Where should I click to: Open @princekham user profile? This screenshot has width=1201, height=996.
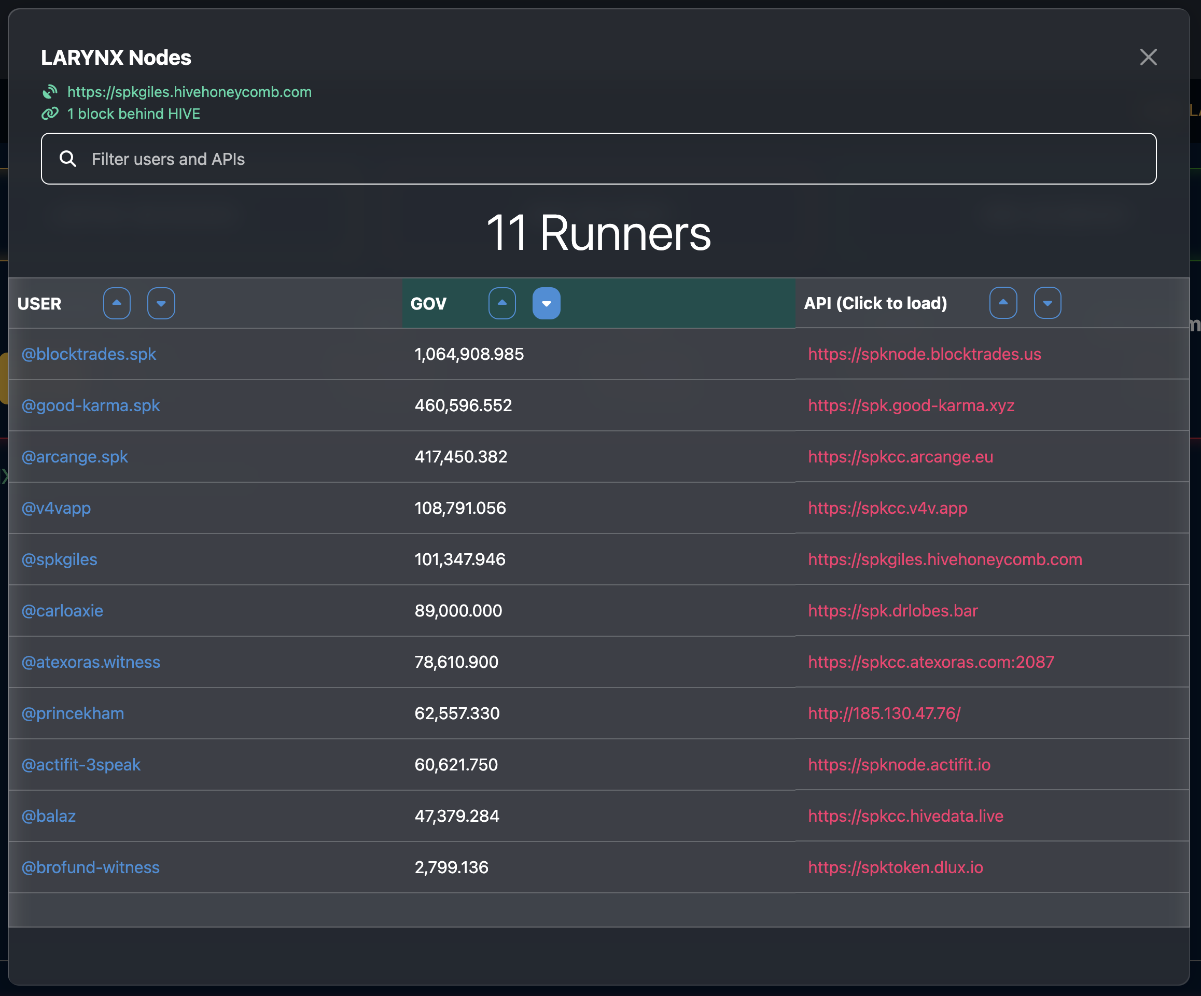click(x=73, y=713)
